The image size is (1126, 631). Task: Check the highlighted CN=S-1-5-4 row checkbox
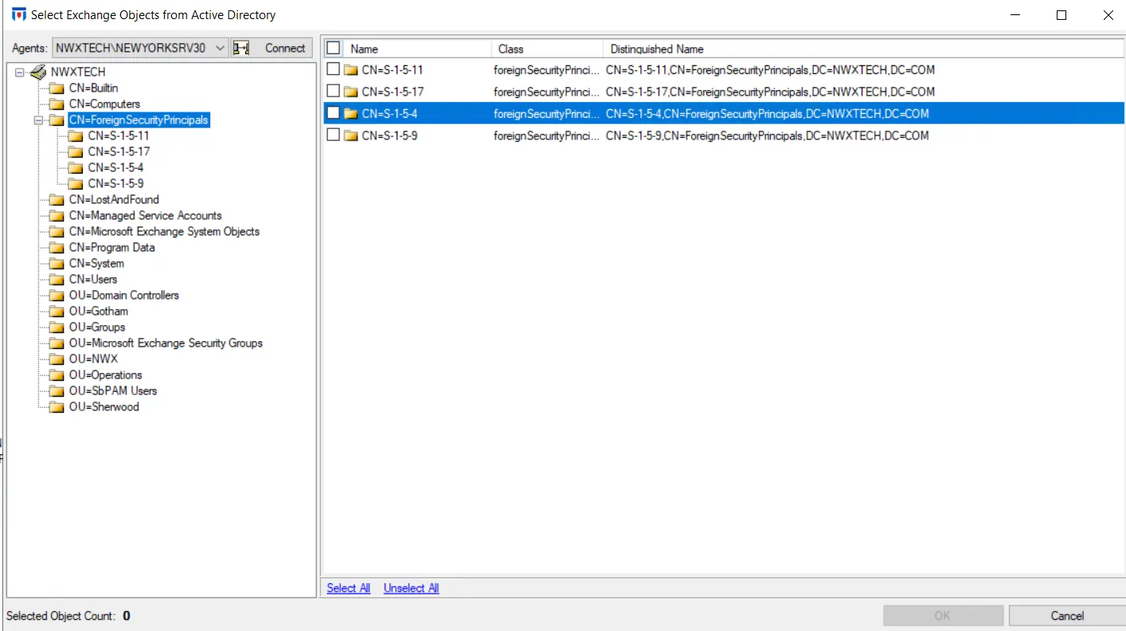tap(333, 113)
